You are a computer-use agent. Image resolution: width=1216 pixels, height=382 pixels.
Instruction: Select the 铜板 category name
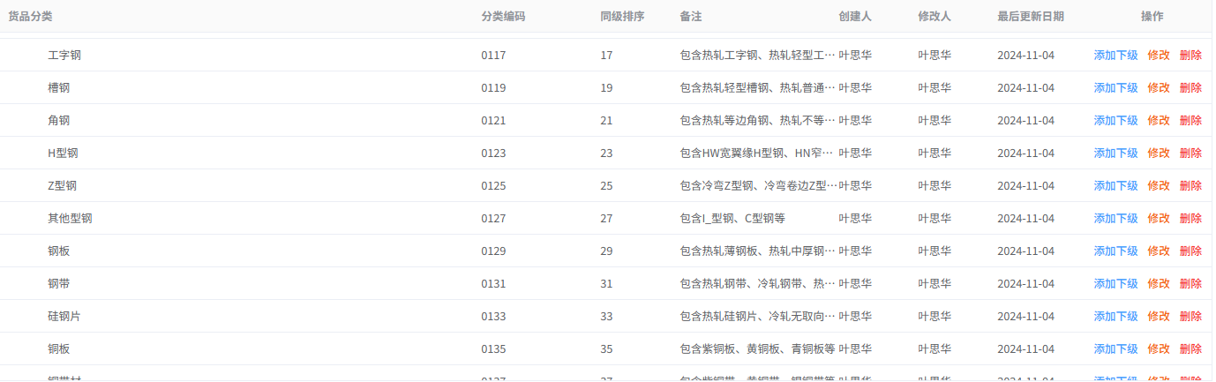point(59,348)
